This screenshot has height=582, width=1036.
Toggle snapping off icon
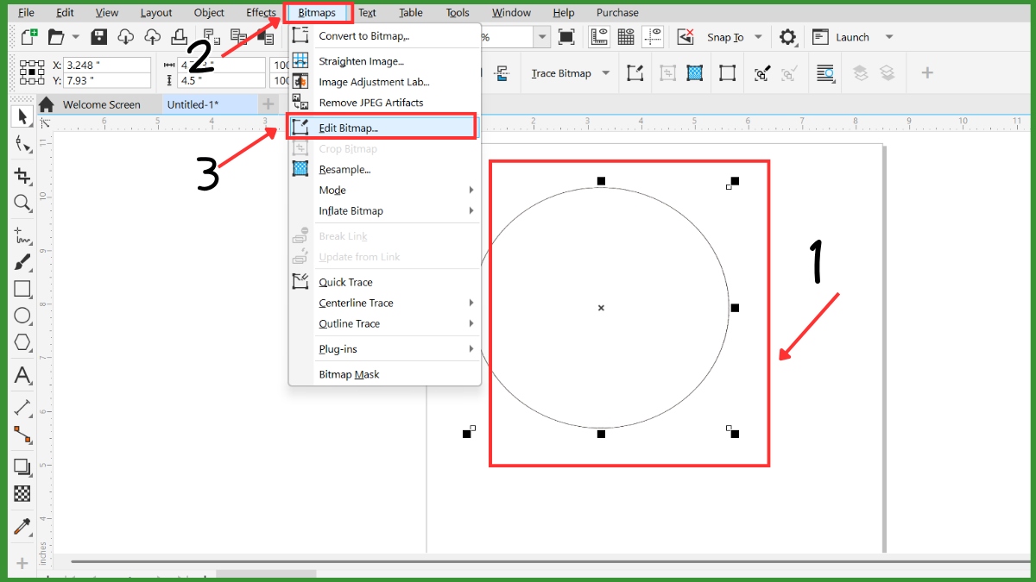pos(685,37)
